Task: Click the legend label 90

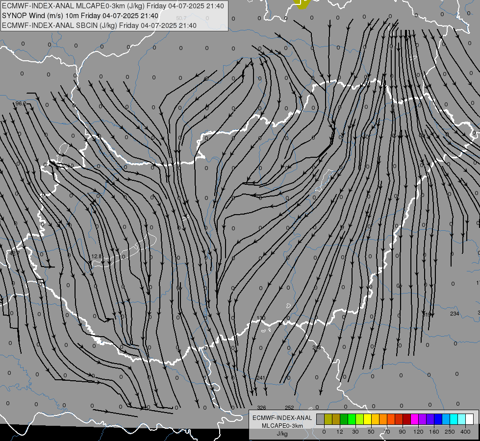Action: (402, 432)
